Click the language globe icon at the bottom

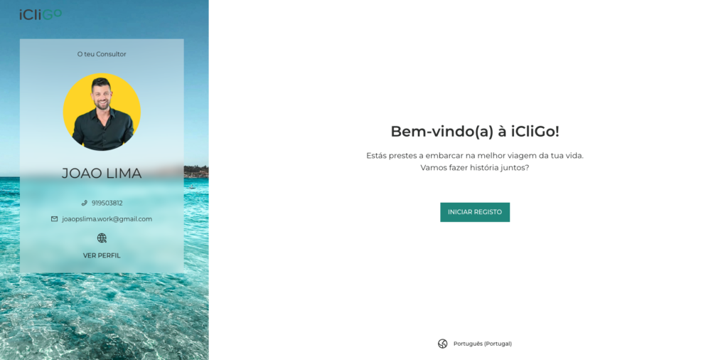click(442, 344)
